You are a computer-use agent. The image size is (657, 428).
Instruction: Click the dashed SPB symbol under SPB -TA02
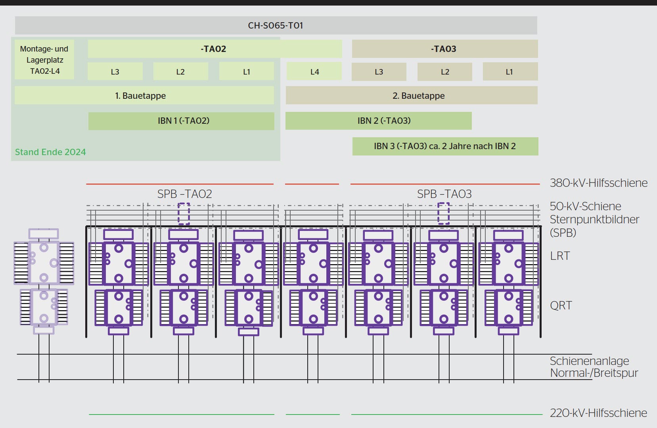[184, 214]
